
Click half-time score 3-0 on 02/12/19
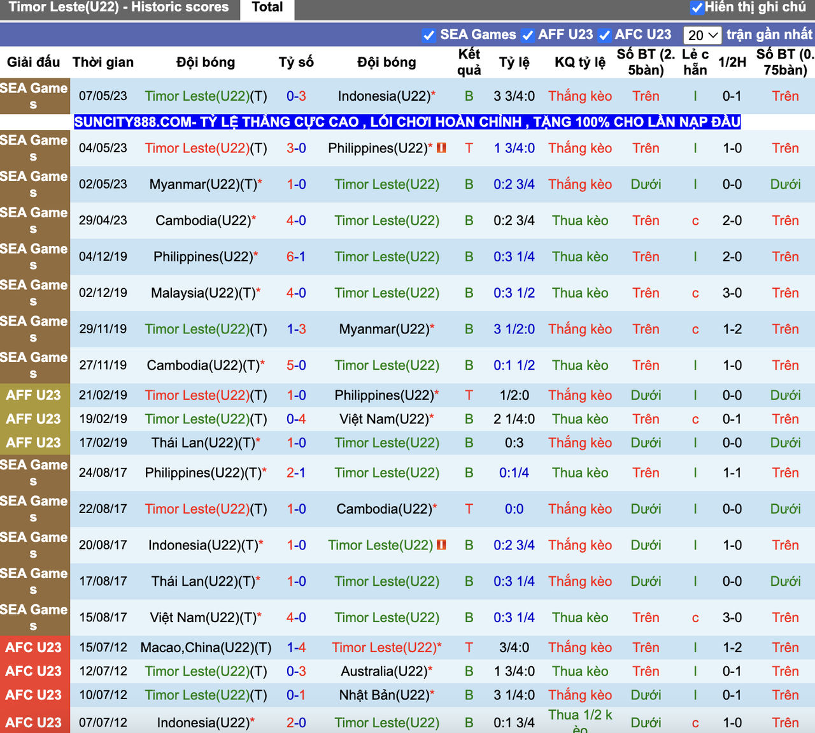[732, 293]
